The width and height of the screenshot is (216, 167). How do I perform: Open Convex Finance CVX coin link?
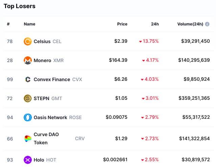[58, 79]
